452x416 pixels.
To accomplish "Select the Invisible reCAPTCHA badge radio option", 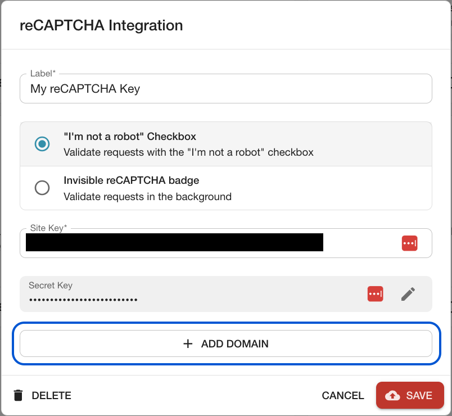I will (42, 188).
